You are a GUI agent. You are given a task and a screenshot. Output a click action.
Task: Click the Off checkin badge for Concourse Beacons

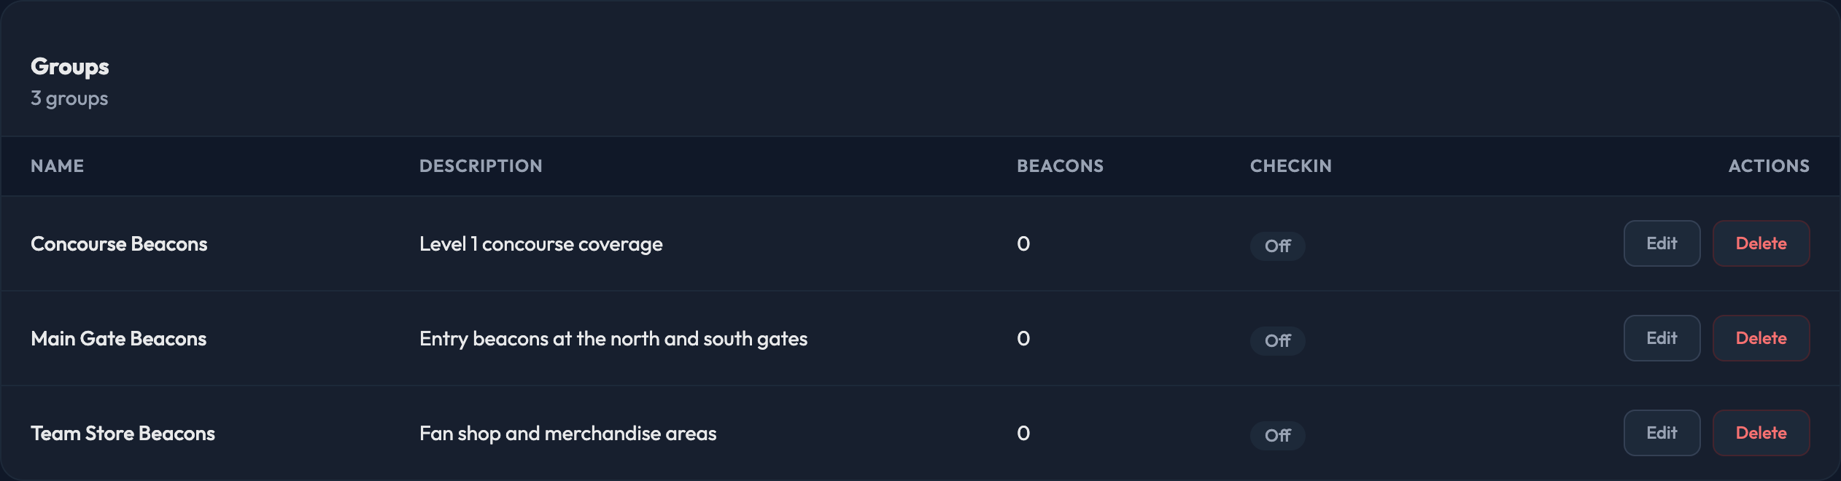(x=1278, y=246)
